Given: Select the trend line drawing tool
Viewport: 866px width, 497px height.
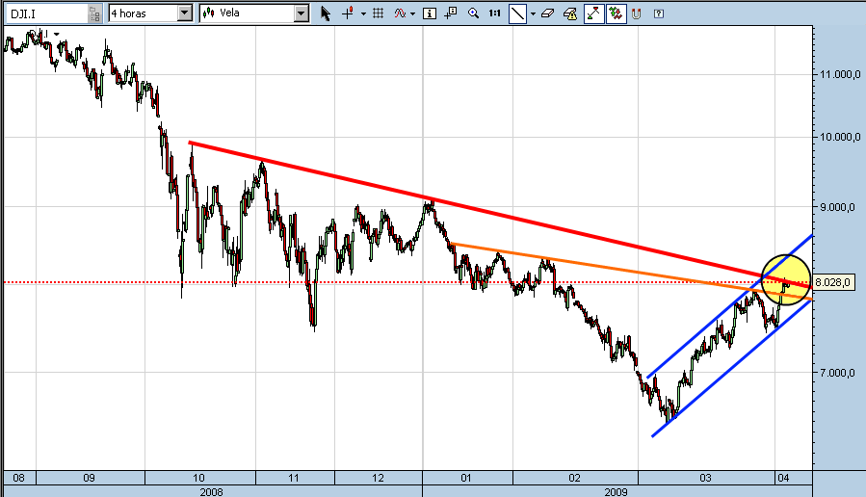Looking at the screenshot, I should [517, 13].
